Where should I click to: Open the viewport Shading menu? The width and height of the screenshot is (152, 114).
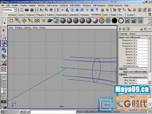coord(18,28)
